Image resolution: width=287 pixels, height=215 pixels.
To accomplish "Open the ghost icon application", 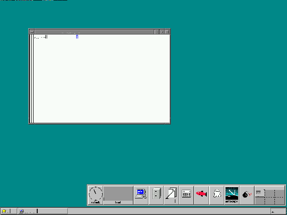I will [x=217, y=194].
